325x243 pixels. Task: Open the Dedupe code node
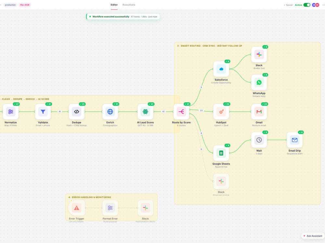coord(76,111)
